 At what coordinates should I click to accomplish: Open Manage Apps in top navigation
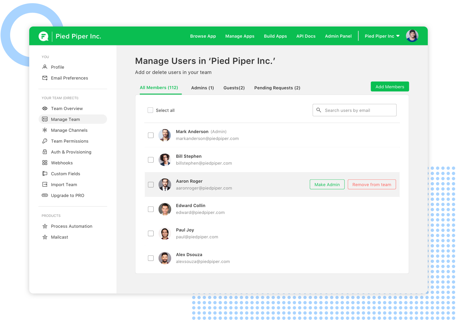240,36
